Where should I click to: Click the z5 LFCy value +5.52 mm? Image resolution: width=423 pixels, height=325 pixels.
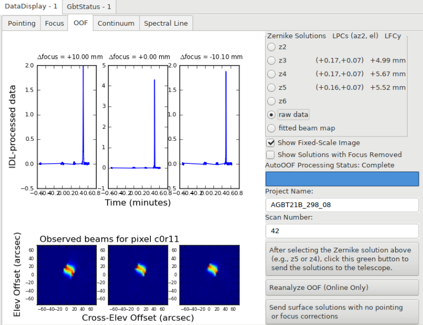[388, 88]
